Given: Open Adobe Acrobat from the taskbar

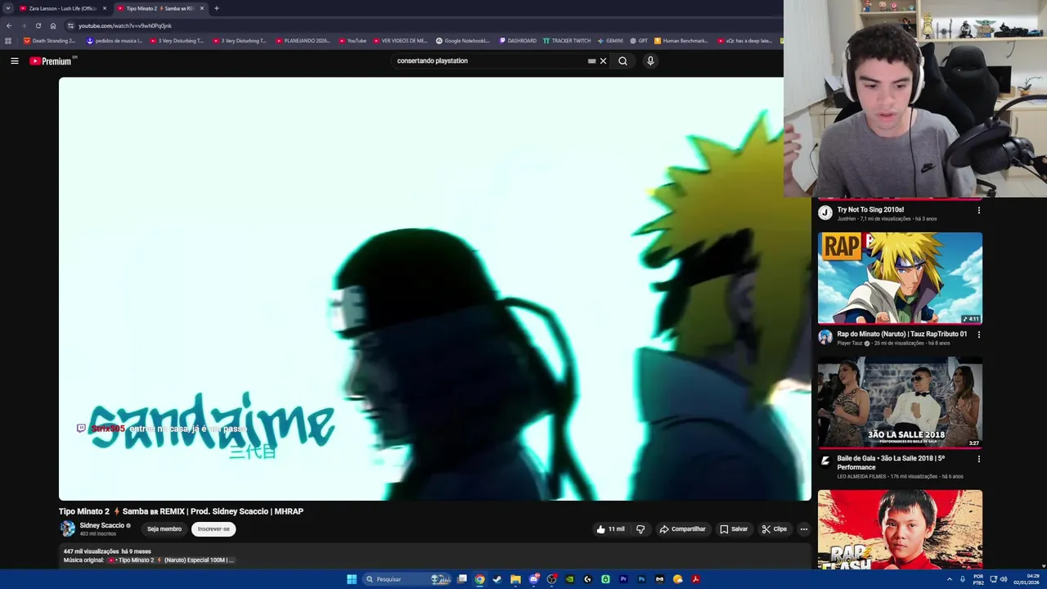Looking at the screenshot, I should [x=695, y=579].
